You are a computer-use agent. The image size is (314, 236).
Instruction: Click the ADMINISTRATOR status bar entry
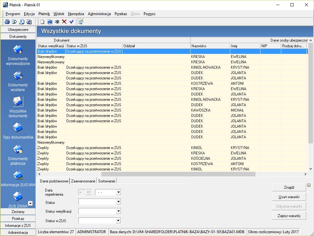click(x=92, y=232)
